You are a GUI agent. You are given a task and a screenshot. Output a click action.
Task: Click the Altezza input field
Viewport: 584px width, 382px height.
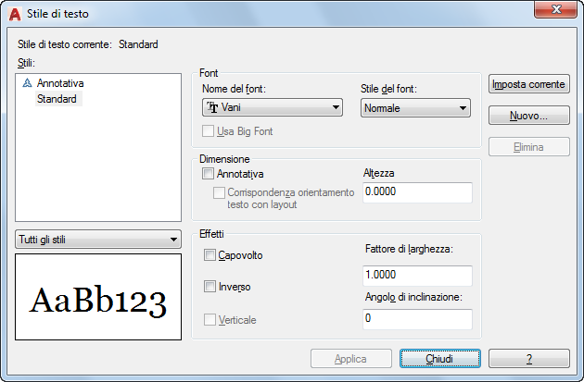(416, 191)
